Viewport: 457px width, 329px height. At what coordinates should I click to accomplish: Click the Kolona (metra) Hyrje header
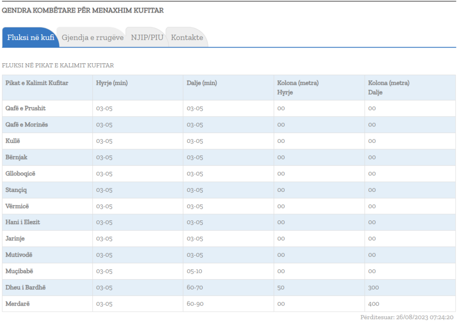click(298, 88)
